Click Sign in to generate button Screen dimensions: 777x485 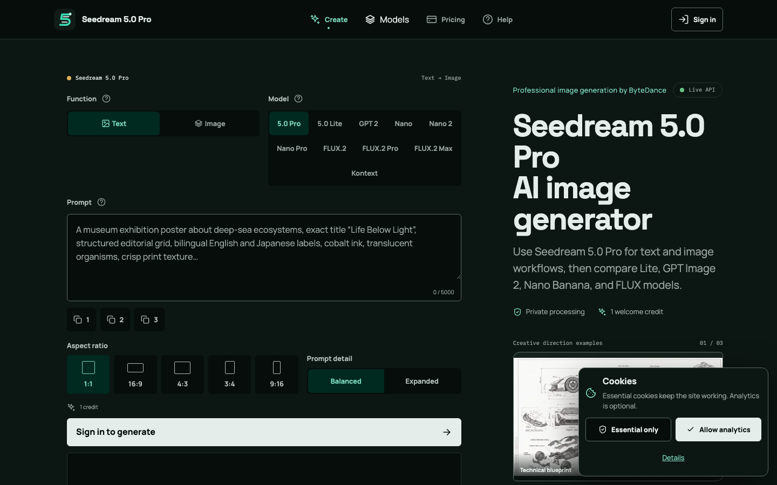[264, 432]
